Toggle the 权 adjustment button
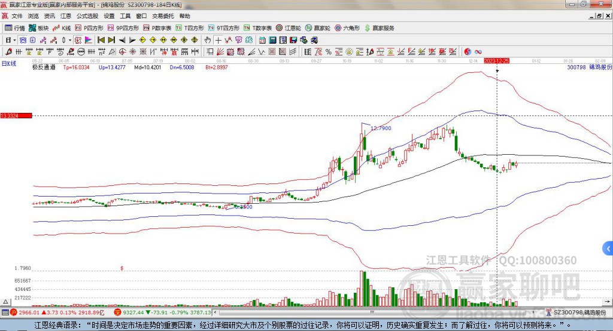 pos(78,40)
